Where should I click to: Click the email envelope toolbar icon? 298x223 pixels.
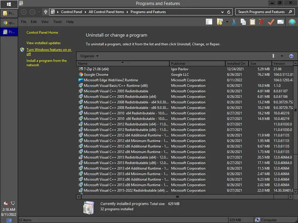tap(281, 22)
